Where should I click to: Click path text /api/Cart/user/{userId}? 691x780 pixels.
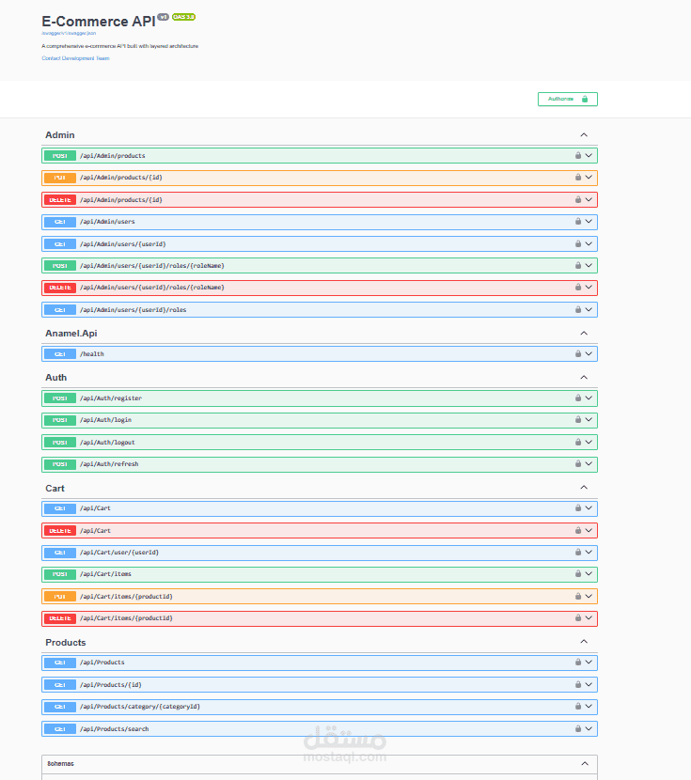point(119,553)
